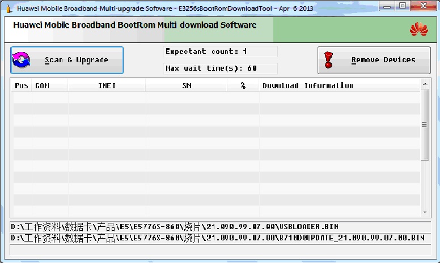This screenshot has width=440, height=263.
Task: Click the % progress column header
Action: (x=243, y=86)
